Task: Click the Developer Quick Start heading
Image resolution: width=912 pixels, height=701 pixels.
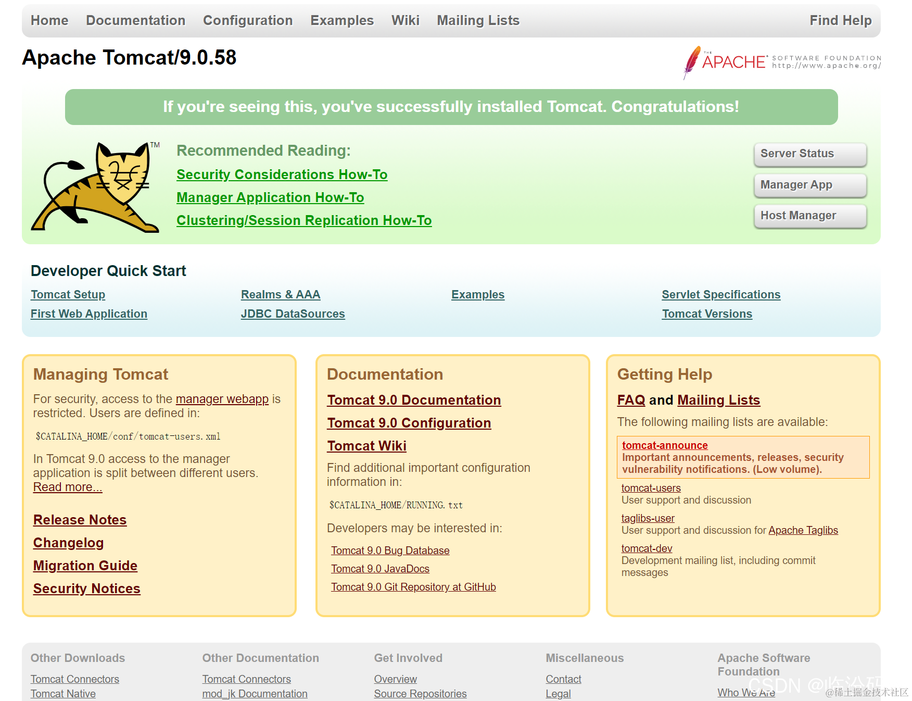Action: tap(108, 271)
